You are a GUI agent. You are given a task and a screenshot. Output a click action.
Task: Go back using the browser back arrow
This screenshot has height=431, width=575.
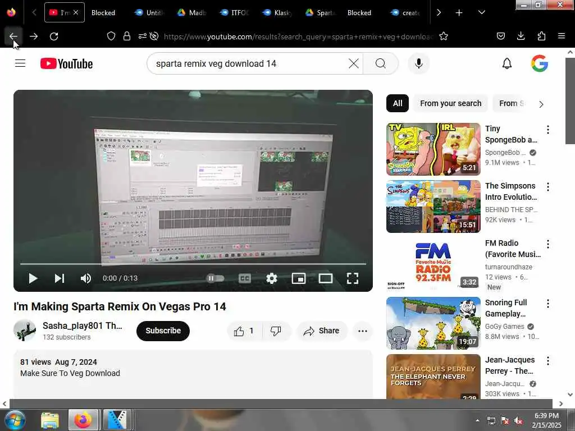(x=13, y=36)
